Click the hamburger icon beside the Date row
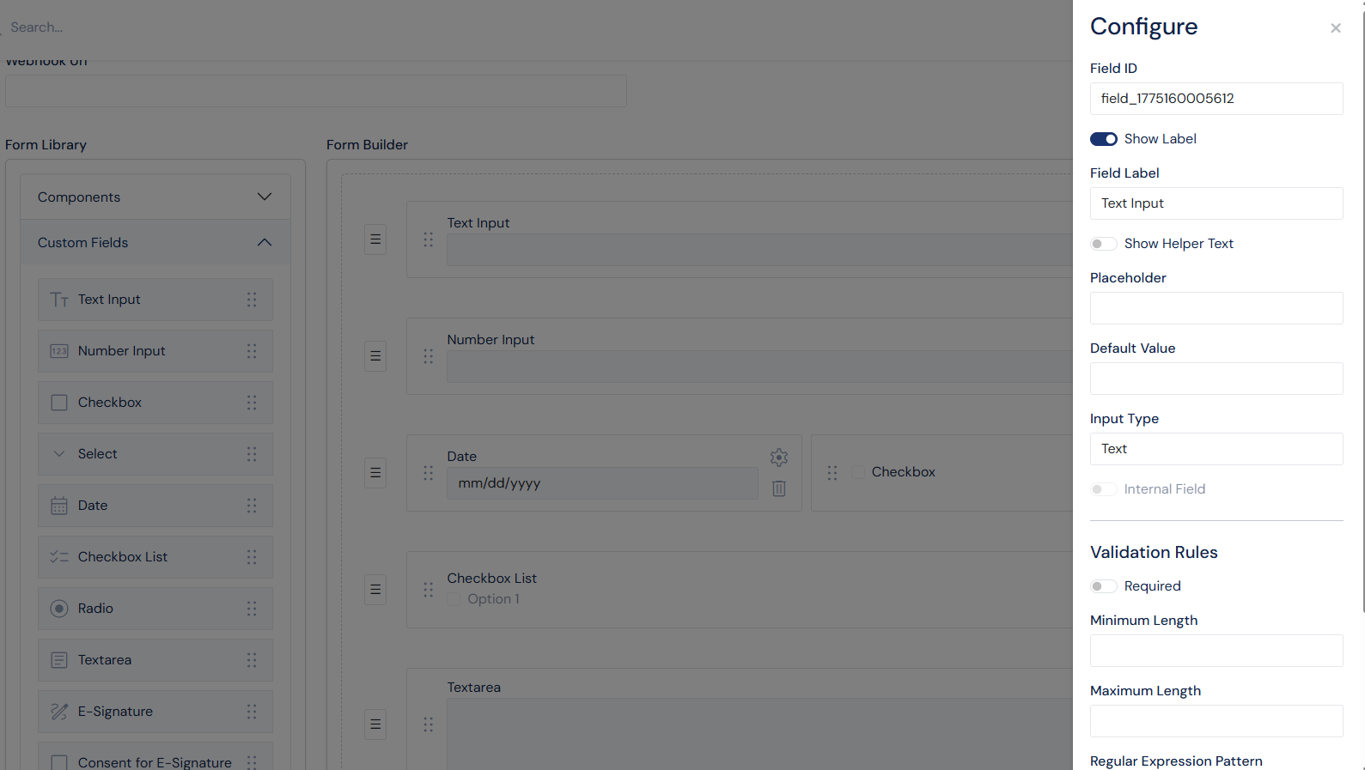The height and width of the screenshot is (770, 1365). tap(375, 473)
